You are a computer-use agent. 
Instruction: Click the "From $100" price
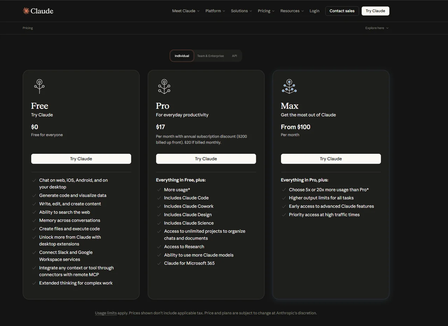pos(295,127)
